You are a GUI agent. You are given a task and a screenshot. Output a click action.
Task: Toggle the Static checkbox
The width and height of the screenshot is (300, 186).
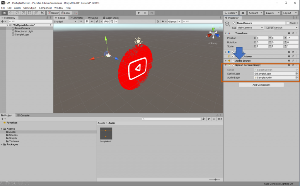tap(288, 23)
